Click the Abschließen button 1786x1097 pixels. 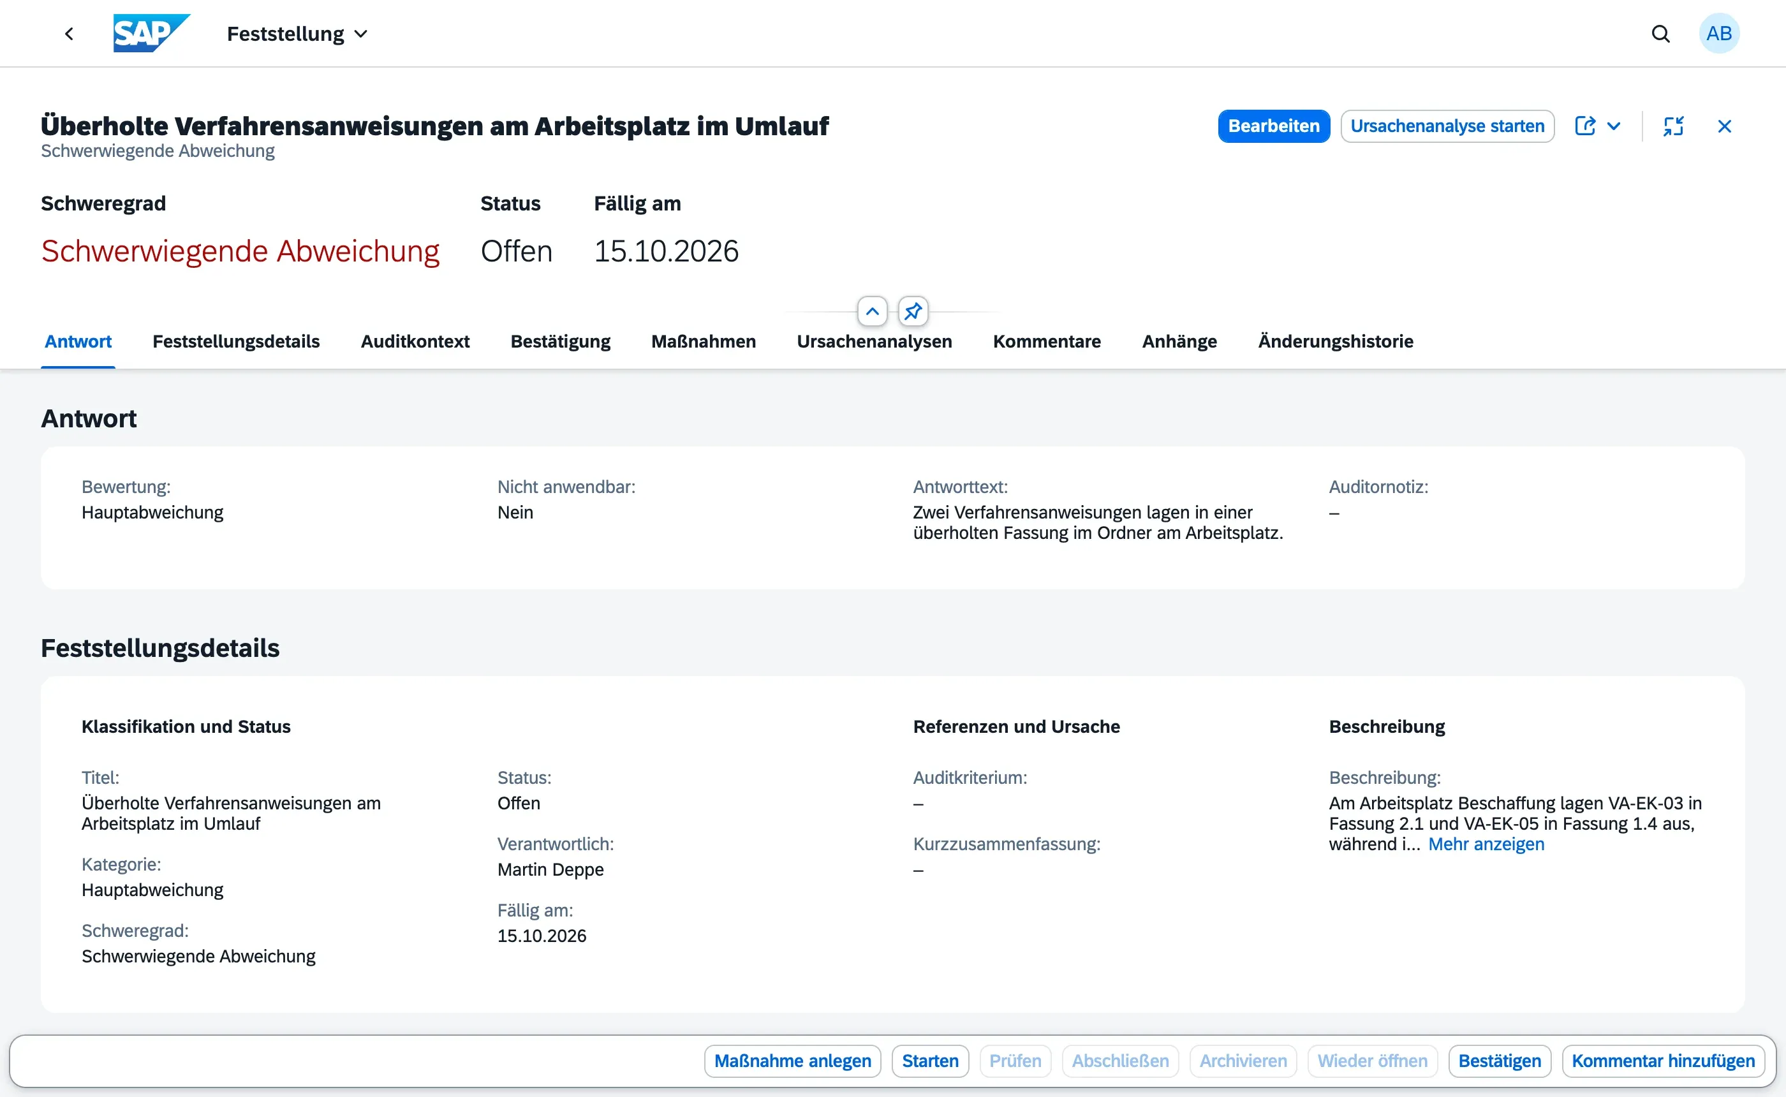[1120, 1061]
